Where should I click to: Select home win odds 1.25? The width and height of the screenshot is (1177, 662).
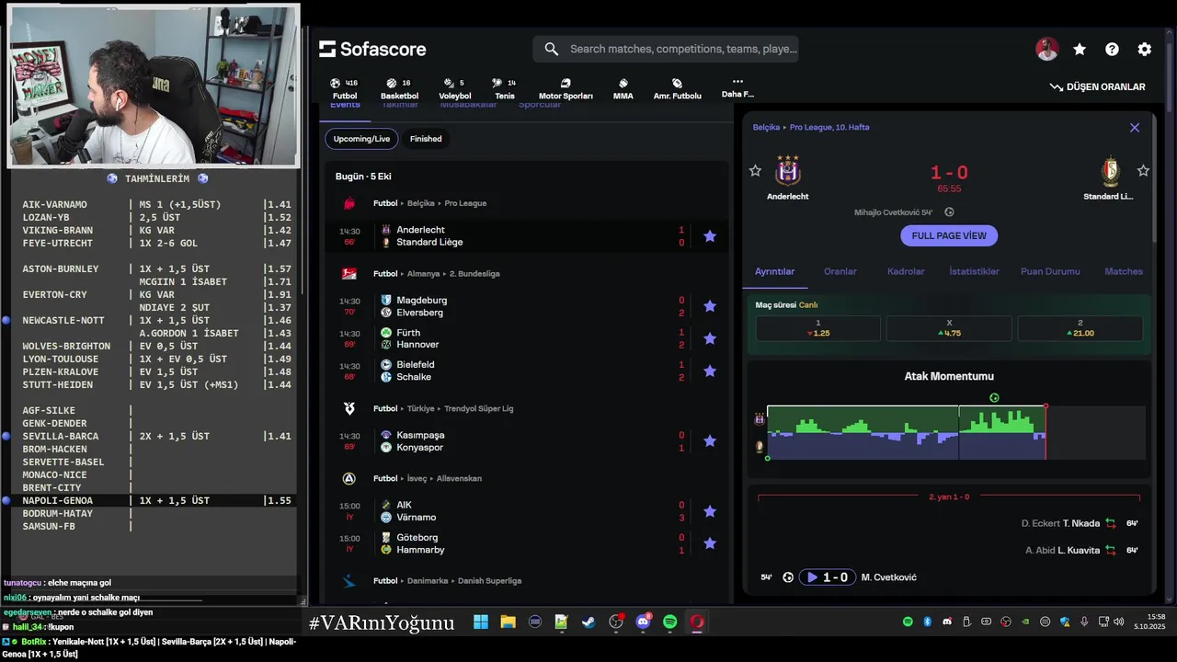tap(817, 328)
